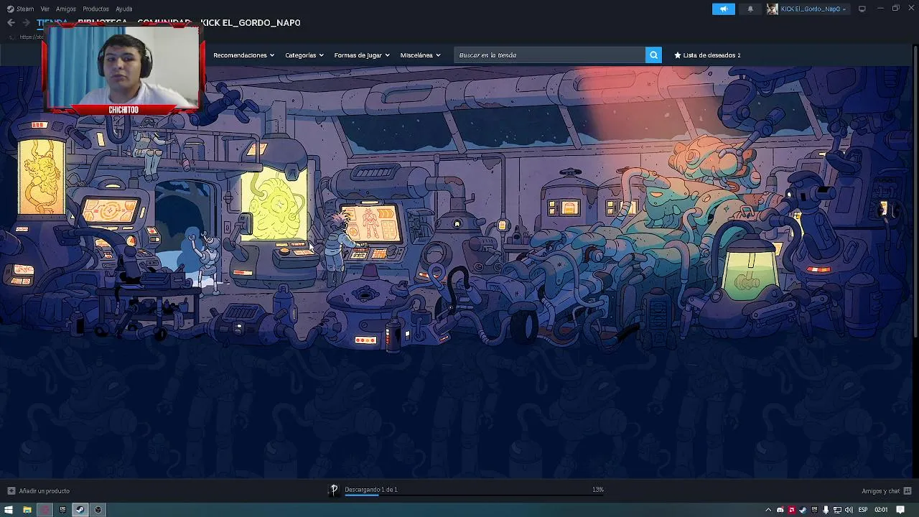Open the network tray icon
919x517 pixels.
click(x=837, y=510)
